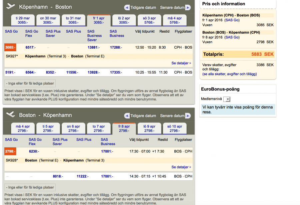Click the earlier-date arrow for Boston - Köpenhamn
Viewport: 300px width, 205px height.
click(127, 116)
